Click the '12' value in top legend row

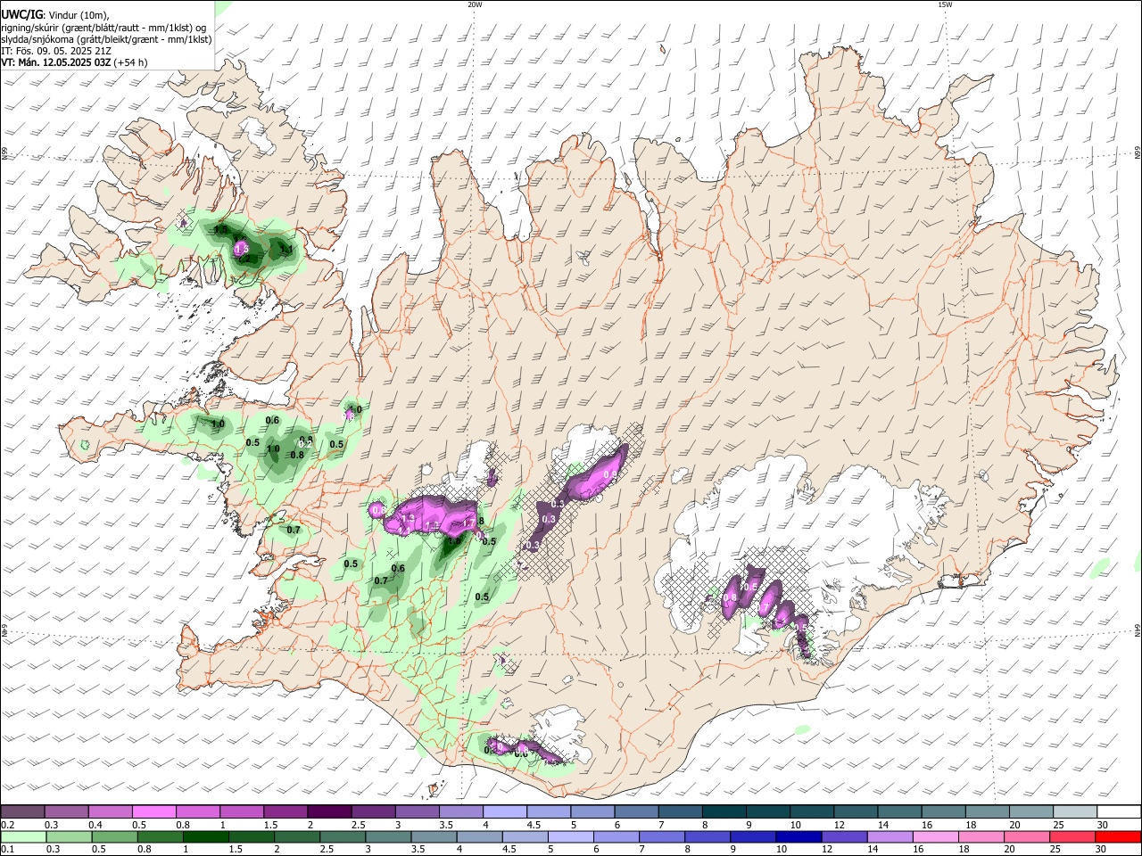pos(840,825)
